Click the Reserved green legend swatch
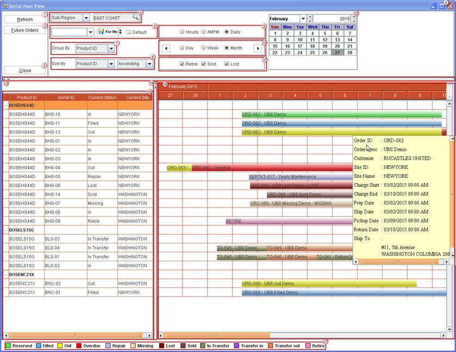This screenshot has width=456, height=352. click(8, 345)
